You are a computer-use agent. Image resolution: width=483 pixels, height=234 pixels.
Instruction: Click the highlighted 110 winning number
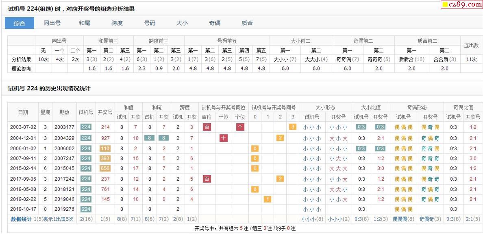105,149
